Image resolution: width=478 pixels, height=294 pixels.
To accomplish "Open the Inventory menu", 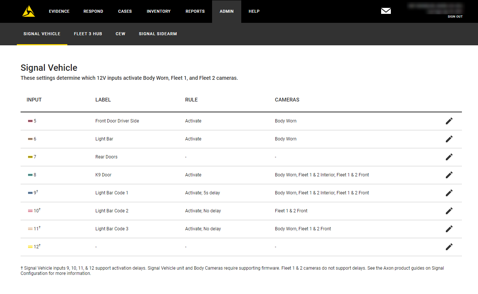I will pos(159,11).
